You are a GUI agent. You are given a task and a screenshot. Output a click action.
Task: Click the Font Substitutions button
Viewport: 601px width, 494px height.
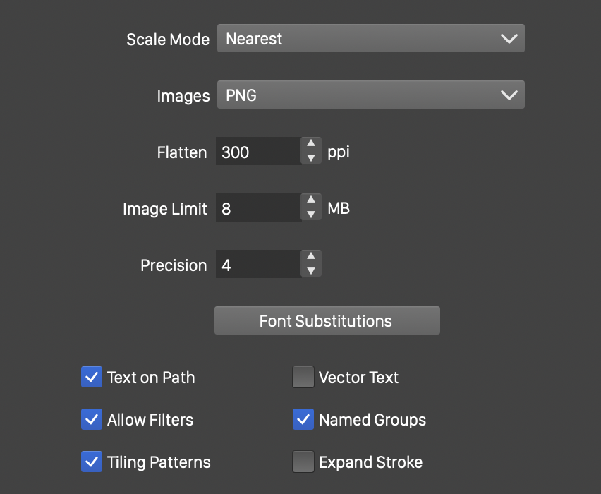click(x=327, y=321)
